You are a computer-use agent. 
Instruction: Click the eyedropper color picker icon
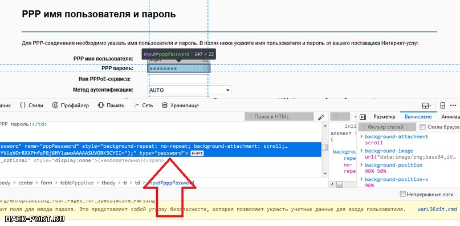point(321,117)
